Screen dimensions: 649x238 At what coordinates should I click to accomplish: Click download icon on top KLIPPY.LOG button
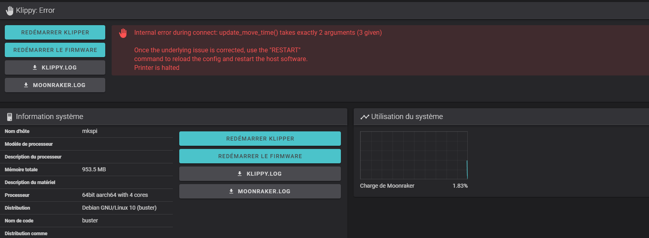(35, 67)
